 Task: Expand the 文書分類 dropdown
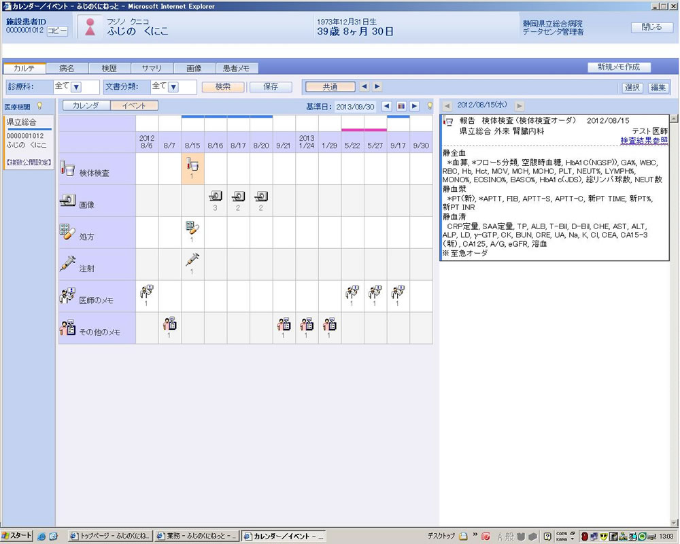click(173, 87)
